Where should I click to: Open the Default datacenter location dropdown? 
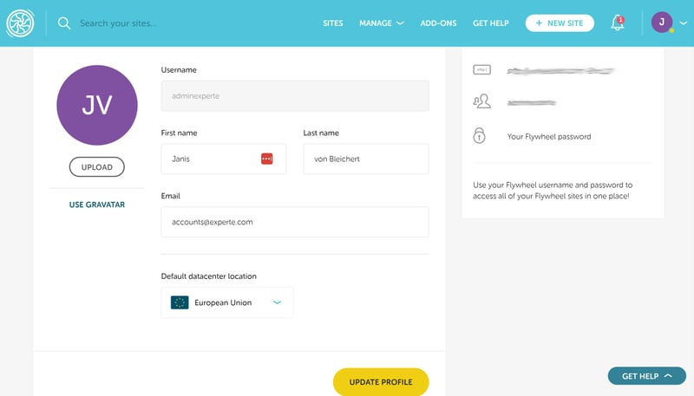coord(227,302)
